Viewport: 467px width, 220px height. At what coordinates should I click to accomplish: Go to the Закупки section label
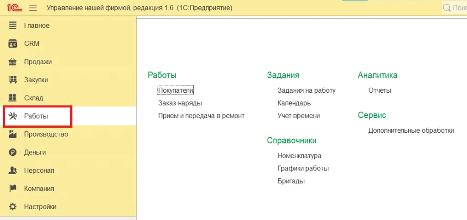[x=36, y=80]
